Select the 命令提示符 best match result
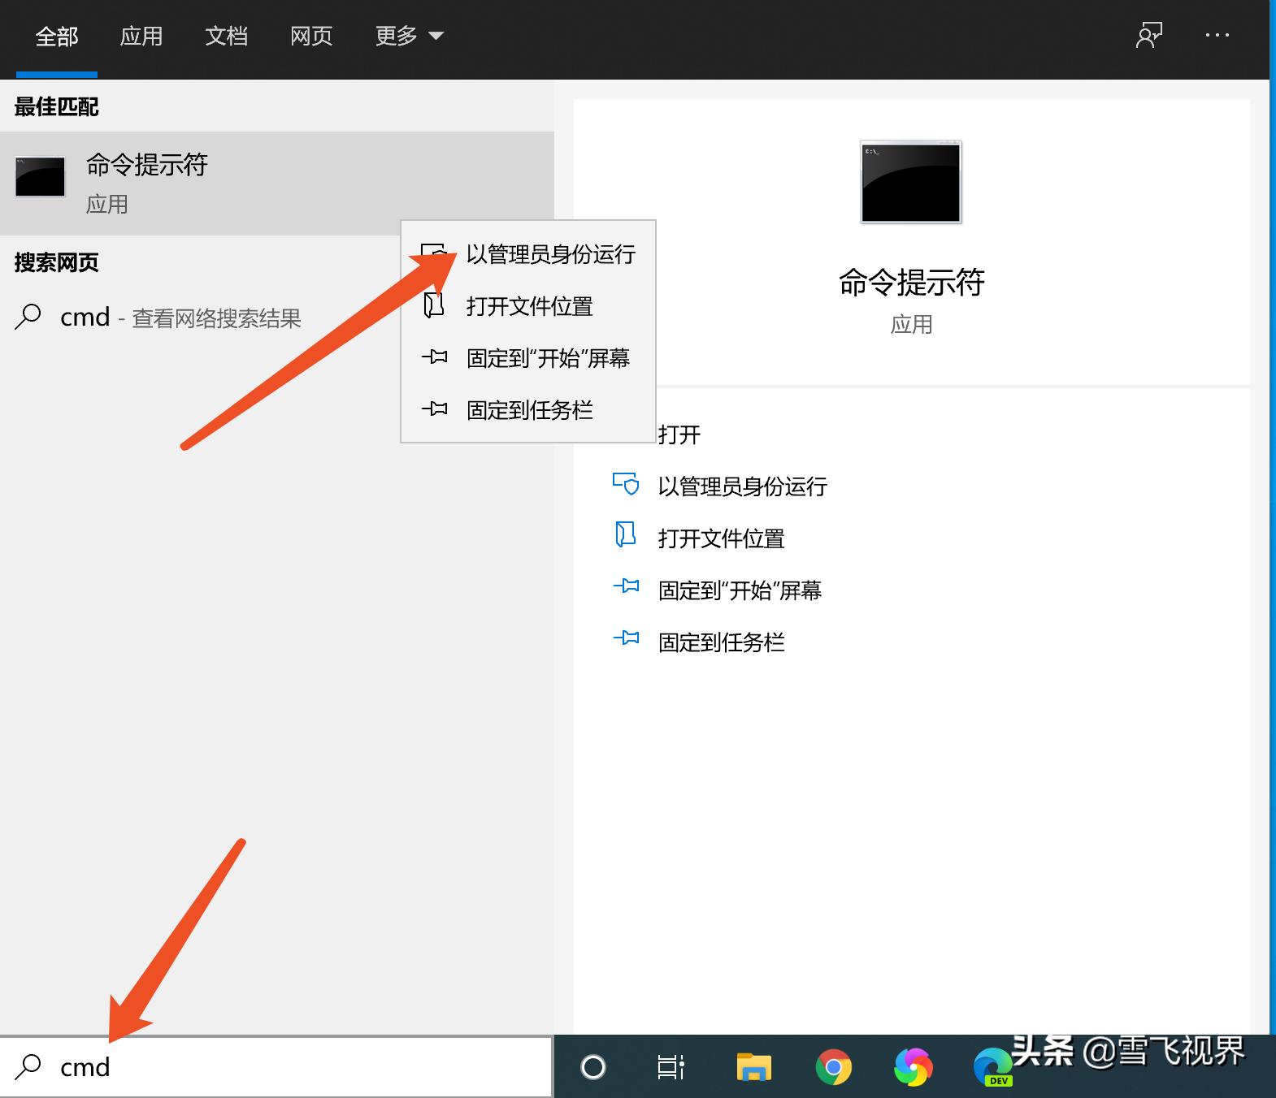This screenshot has width=1276, height=1098. [276, 184]
